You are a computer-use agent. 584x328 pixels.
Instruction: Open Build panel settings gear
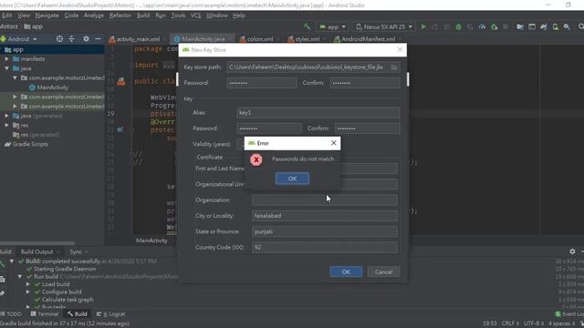(x=572, y=251)
